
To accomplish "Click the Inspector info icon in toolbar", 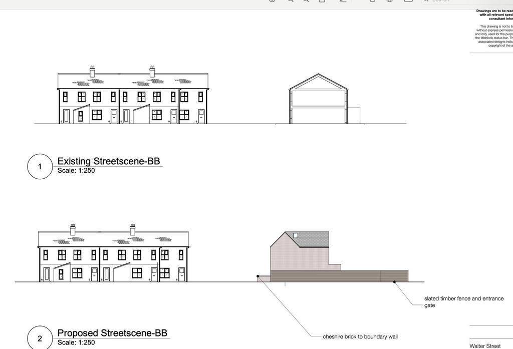I will tap(272, 1).
